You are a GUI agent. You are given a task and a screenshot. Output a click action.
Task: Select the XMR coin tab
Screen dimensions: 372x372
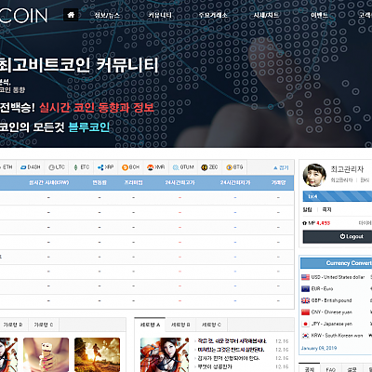point(156,167)
